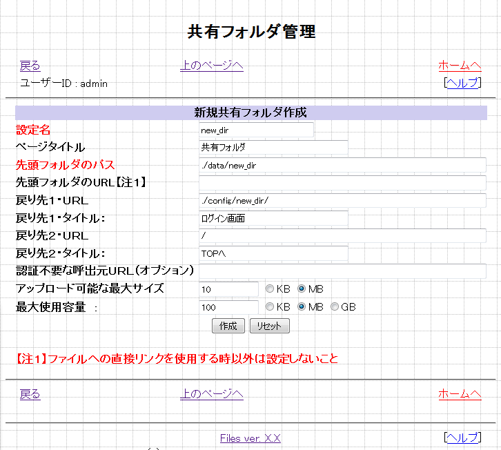Click the 先頭フォルダのパス input field
Screen dimensions: 501x450
pos(342,165)
